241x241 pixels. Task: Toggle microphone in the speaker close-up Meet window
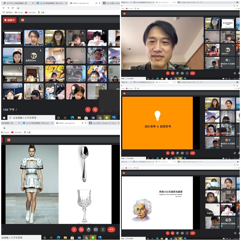click(168, 73)
